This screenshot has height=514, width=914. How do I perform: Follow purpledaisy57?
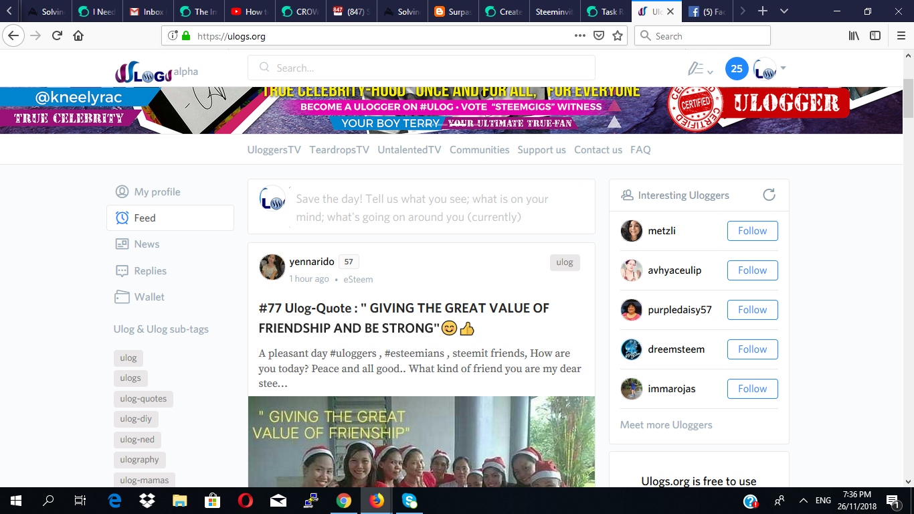(752, 310)
